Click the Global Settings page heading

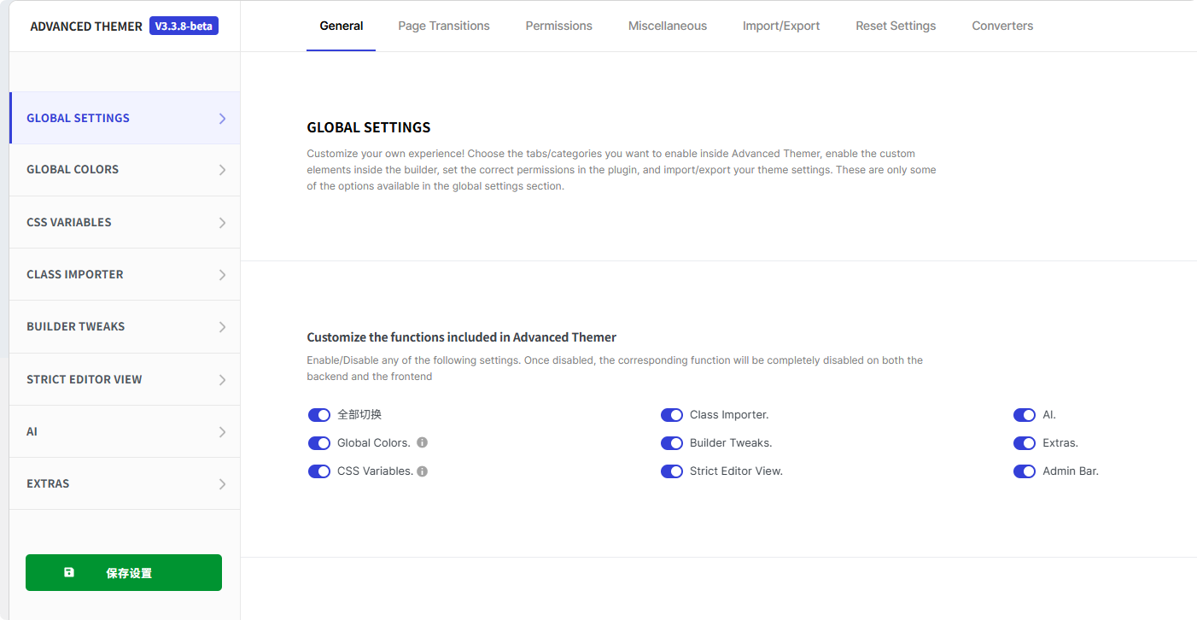click(x=369, y=127)
